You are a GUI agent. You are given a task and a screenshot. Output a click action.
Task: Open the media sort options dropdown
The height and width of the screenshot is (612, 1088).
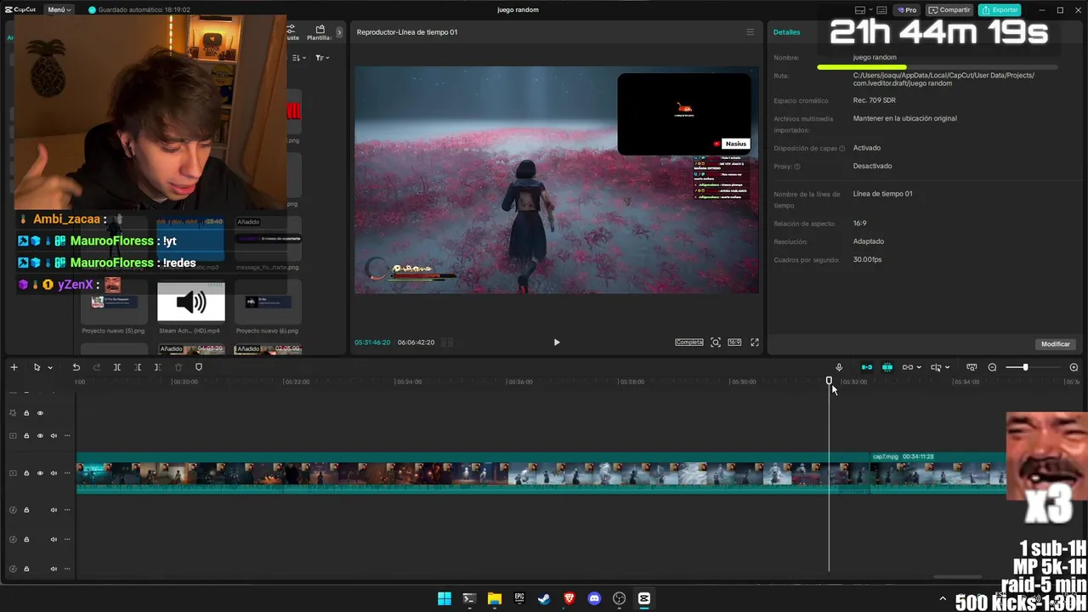point(298,58)
